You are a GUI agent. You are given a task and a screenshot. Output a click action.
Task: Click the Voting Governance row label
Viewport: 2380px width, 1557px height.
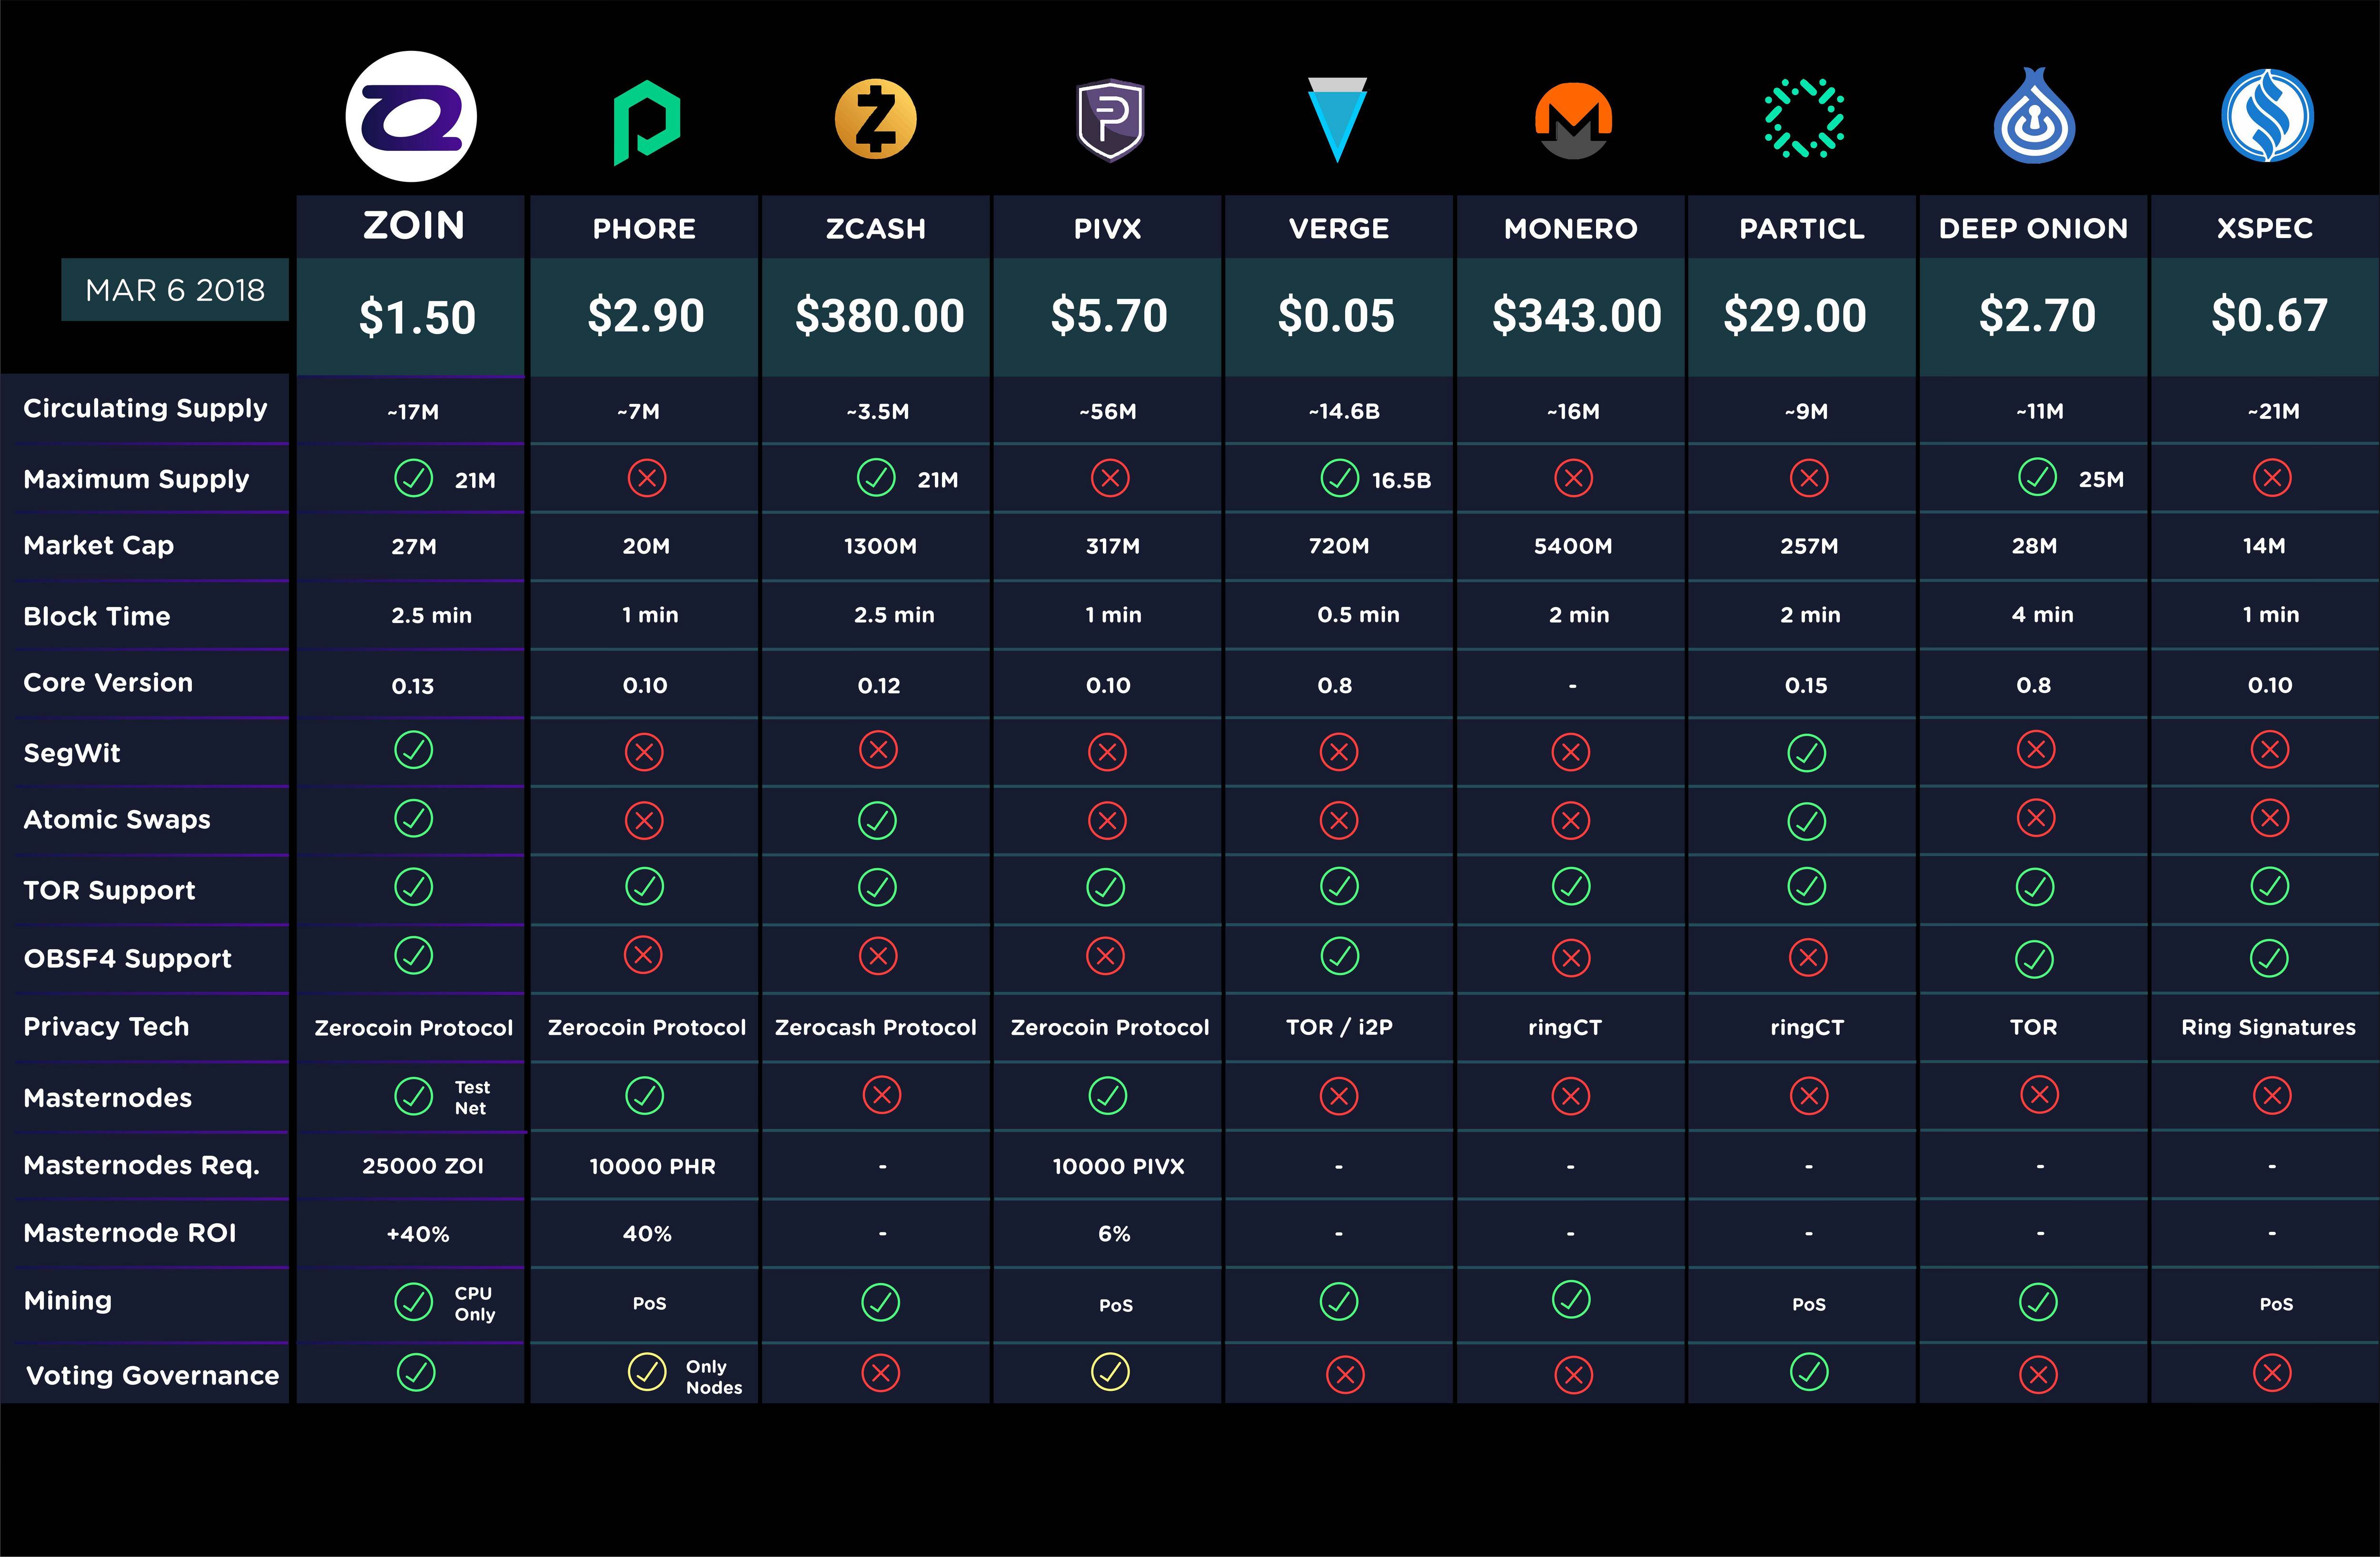pos(152,1375)
